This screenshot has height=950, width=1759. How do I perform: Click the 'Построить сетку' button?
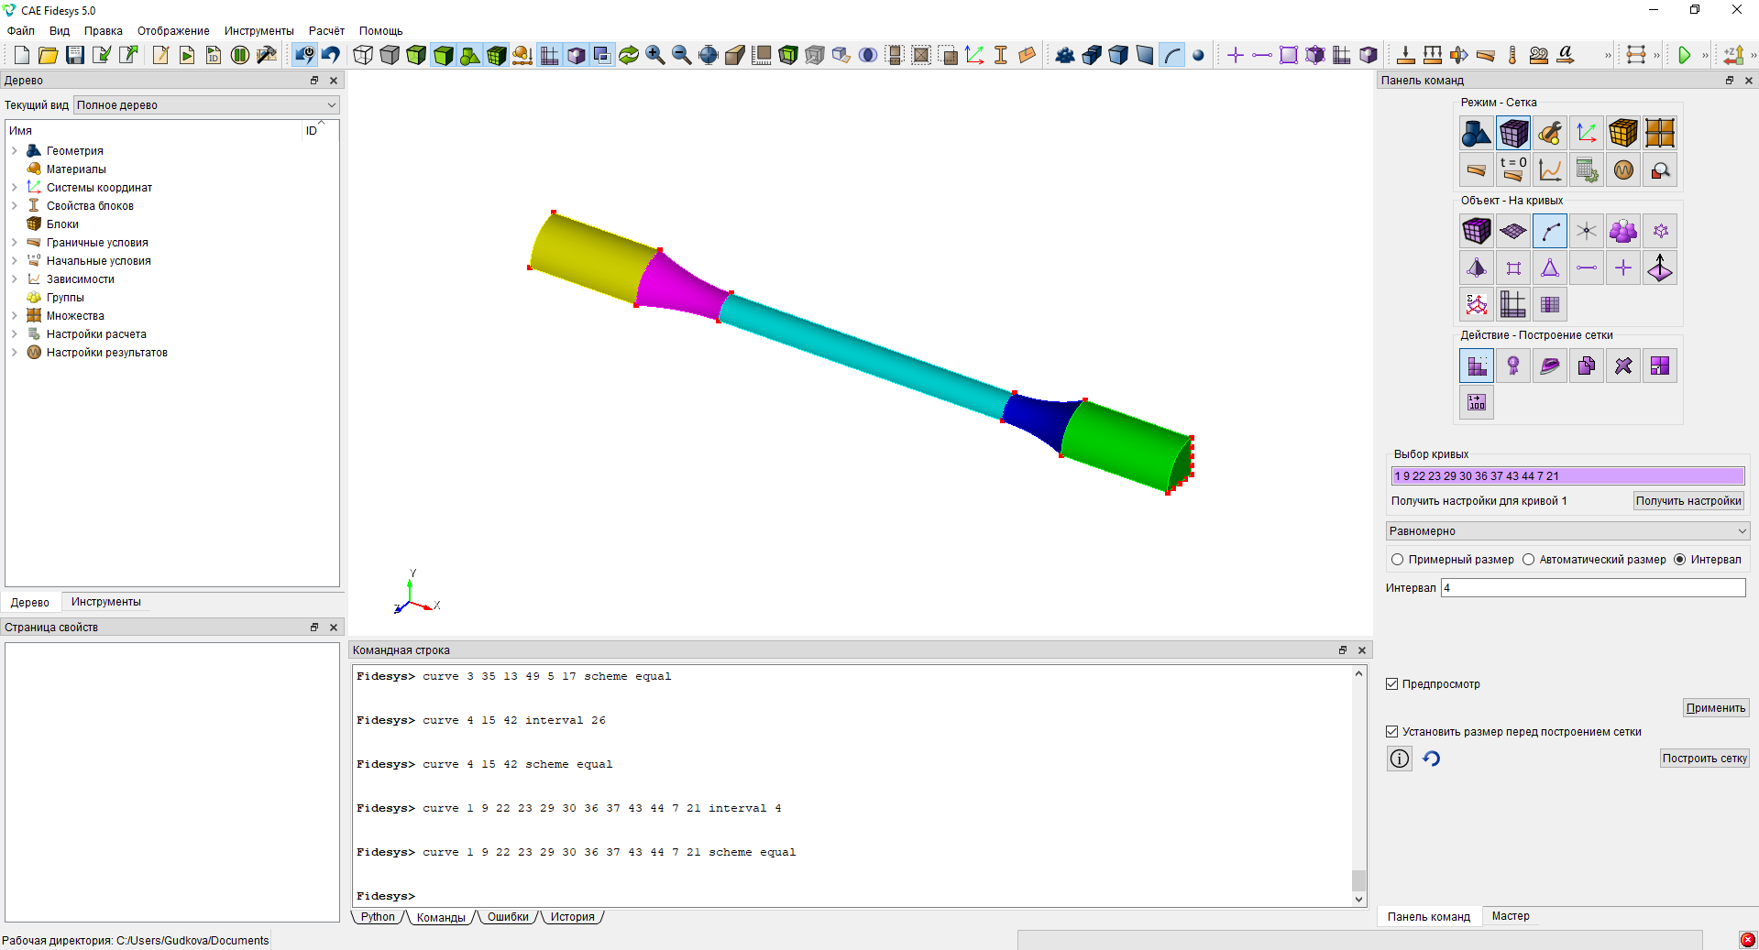[x=1705, y=759]
